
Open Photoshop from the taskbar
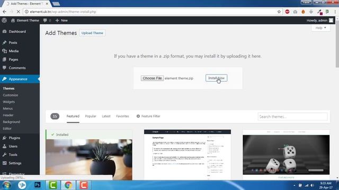(37, 185)
